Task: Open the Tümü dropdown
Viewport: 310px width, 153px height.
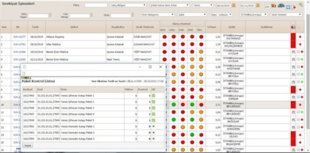Action: pos(203,5)
